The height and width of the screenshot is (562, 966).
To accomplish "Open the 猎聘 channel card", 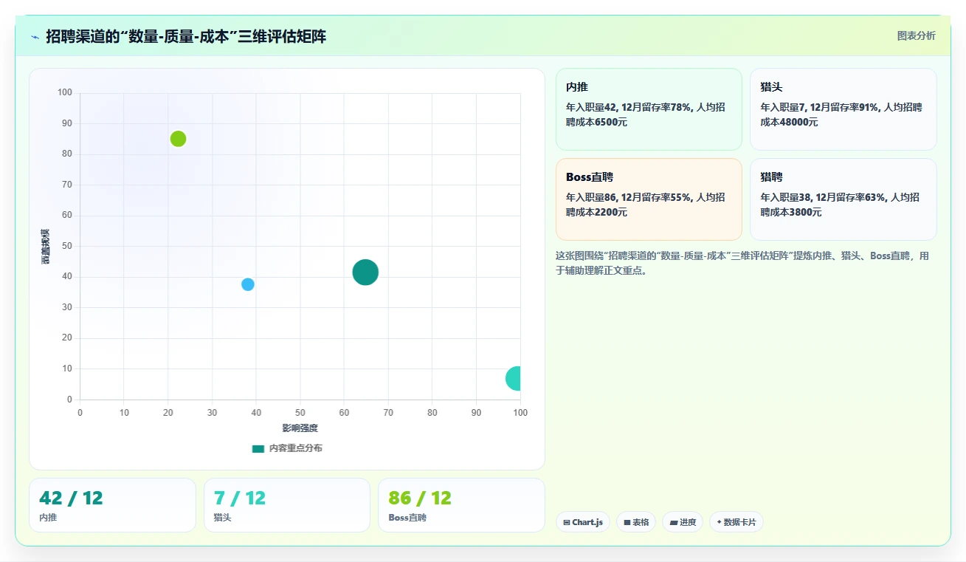I will 843,199.
